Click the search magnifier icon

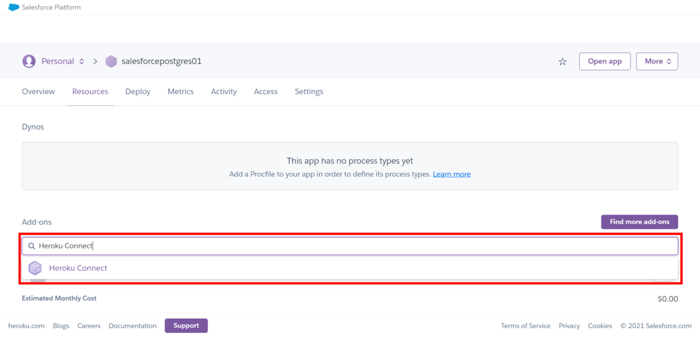[x=32, y=246]
